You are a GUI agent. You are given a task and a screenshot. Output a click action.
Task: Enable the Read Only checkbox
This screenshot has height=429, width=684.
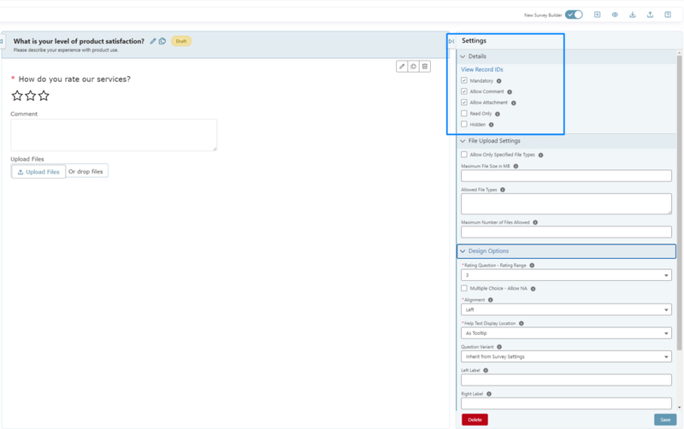coord(464,114)
